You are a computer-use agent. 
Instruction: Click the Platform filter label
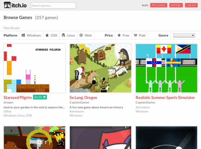10,35
